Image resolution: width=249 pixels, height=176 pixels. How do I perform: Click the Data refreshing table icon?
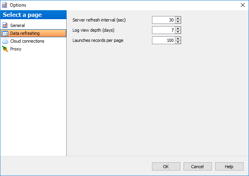coord(5,33)
